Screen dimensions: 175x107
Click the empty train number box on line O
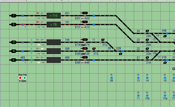click(x=54, y=42)
